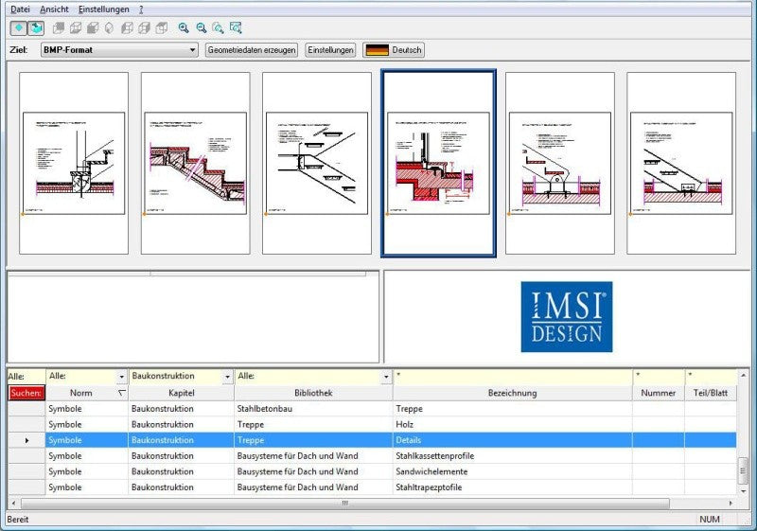Sort by Norm column header
This screenshot has width=757, height=531.
87,393
